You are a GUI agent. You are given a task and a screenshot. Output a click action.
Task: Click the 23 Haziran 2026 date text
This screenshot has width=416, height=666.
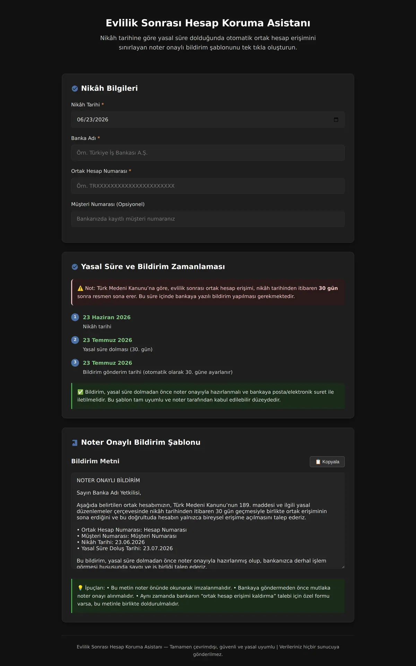point(107,317)
